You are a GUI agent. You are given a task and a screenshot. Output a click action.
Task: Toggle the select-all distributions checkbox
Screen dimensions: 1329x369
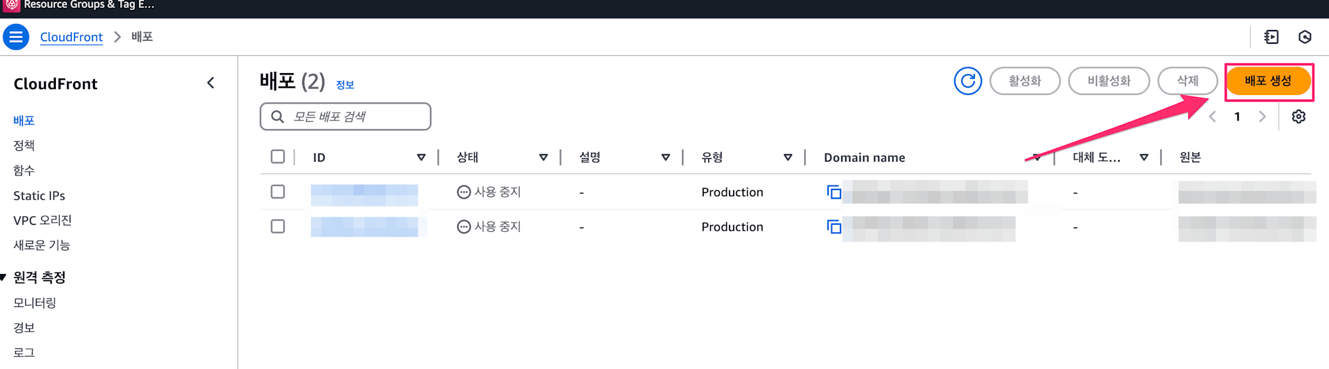click(278, 157)
